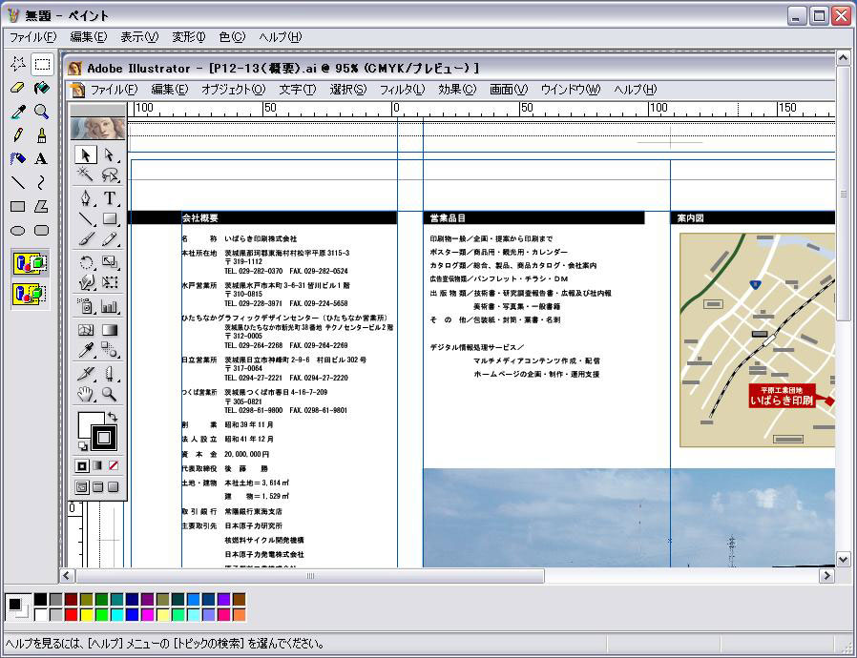Set Illustrator paint mode to Gradient
The height and width of the screenshot is (658, 857).
click(x=97, y=465)
